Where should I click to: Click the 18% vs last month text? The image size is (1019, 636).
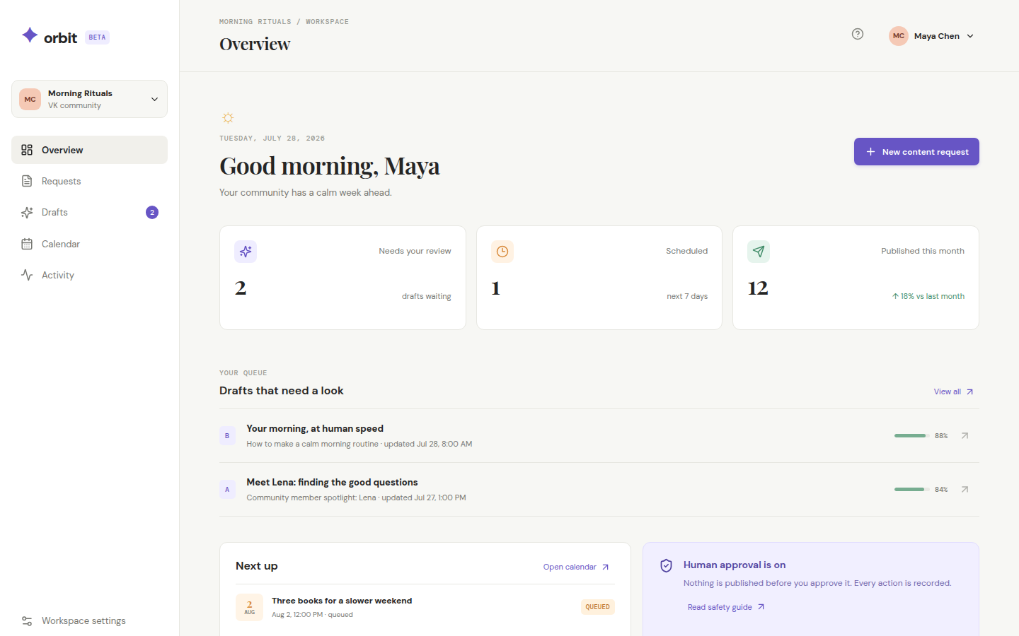(928, 296)
